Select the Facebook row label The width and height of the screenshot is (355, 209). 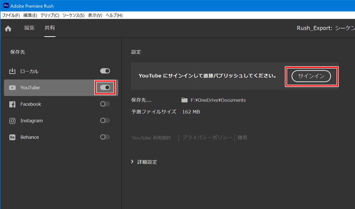31,104
